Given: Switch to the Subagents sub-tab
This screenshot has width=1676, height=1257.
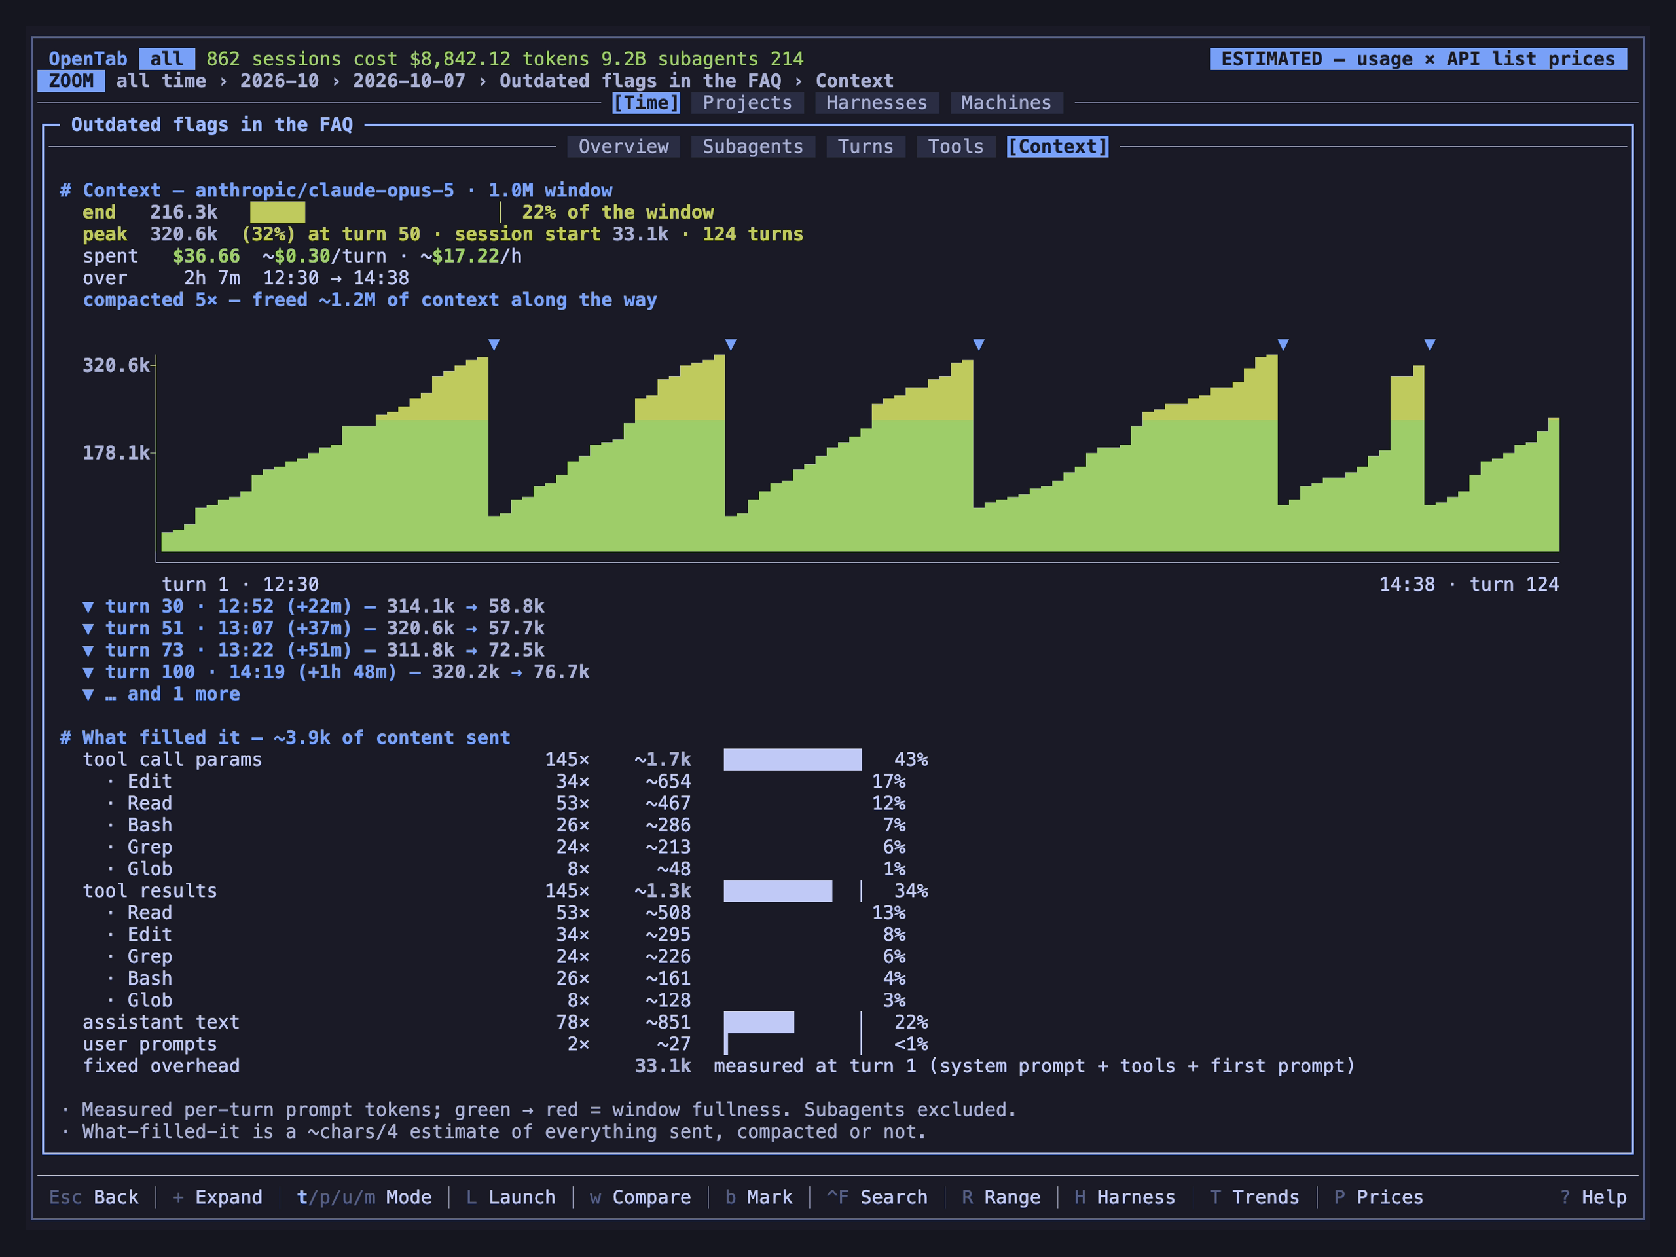Looking at the screenshot, I should tap(752, 147).
